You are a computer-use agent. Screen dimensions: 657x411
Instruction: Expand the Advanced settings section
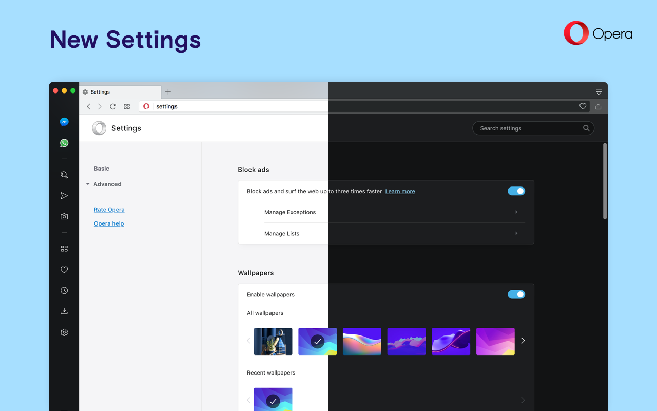(x=107, y=184)
